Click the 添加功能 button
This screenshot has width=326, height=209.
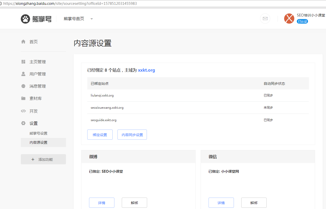[x=43, y=159]
